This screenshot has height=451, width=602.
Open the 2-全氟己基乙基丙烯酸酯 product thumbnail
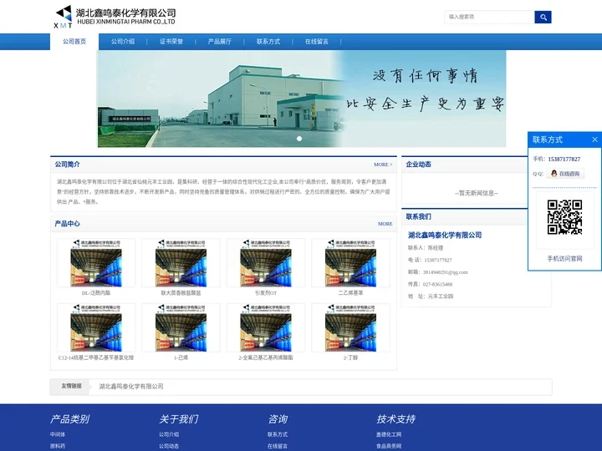(266, 328)
